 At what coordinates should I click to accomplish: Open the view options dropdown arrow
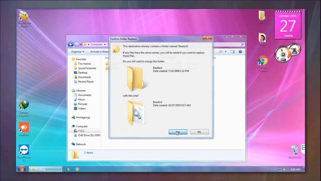226,51
